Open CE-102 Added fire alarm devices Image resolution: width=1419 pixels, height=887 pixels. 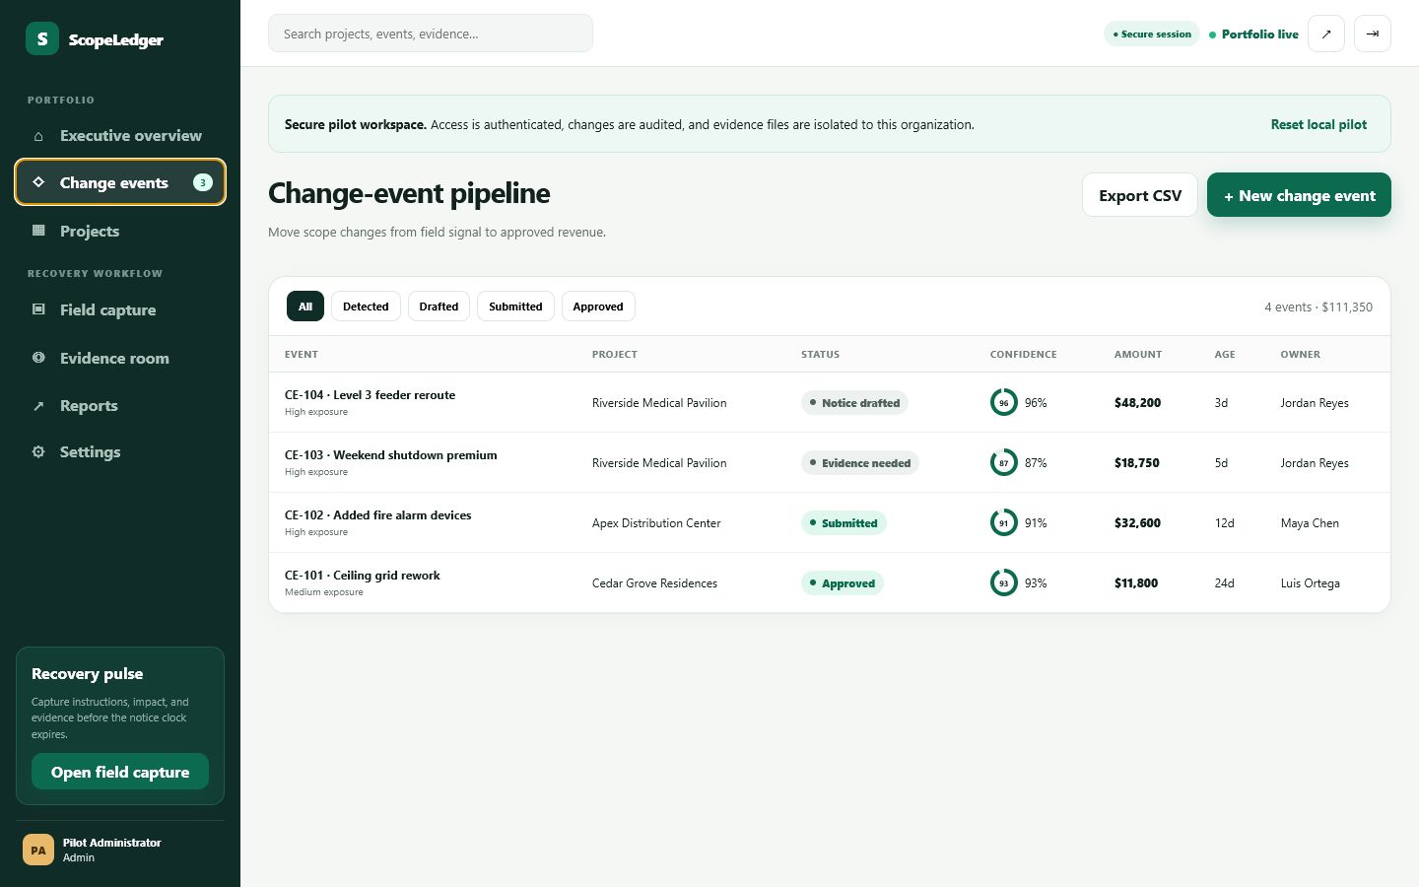click(378, 515)
